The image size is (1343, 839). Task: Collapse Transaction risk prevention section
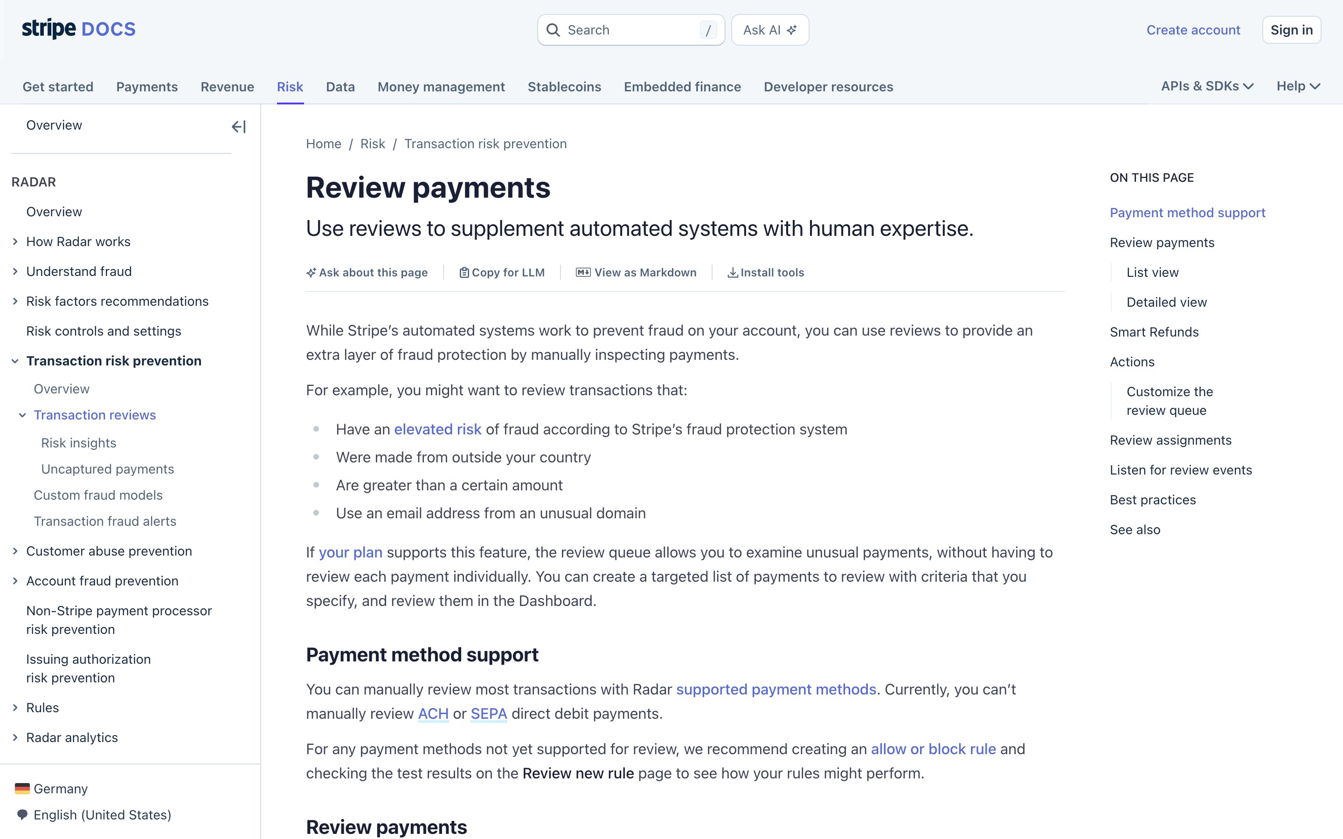point(15,361)
